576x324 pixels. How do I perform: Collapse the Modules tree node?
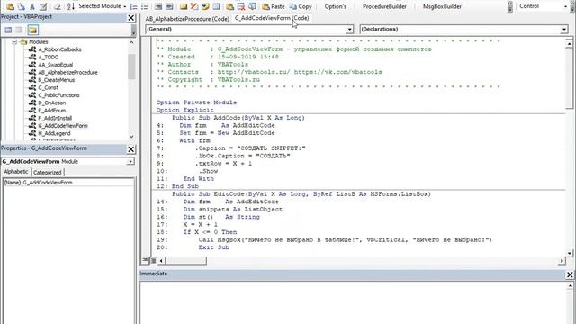click(14, 42)
